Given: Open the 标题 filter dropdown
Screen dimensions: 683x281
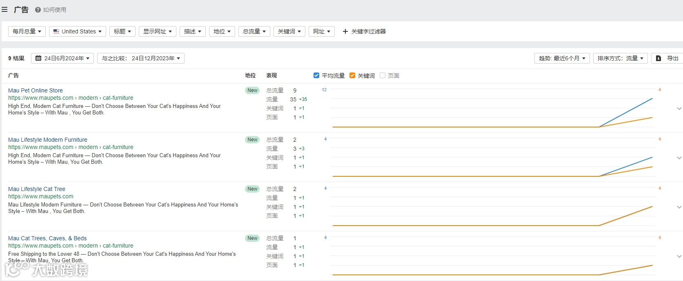Looking at the screenshot, I should pos(122,31).
